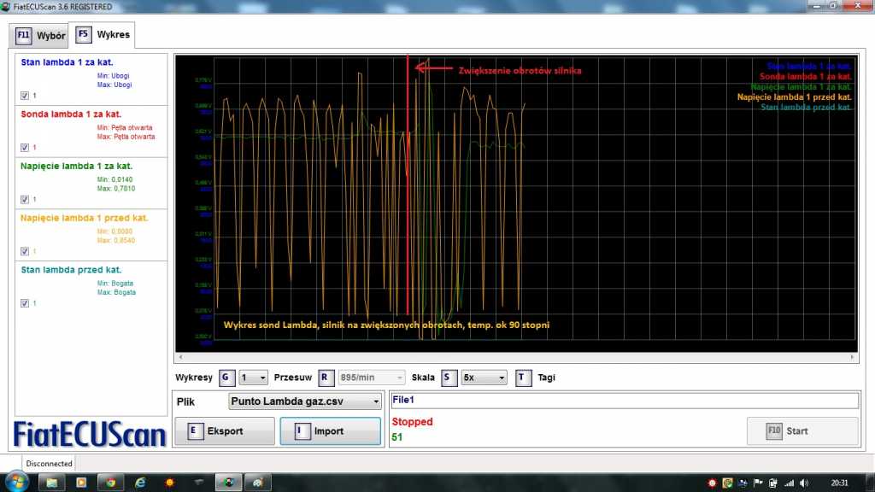Switch to the Wybór tab

[x=40, y=36]
